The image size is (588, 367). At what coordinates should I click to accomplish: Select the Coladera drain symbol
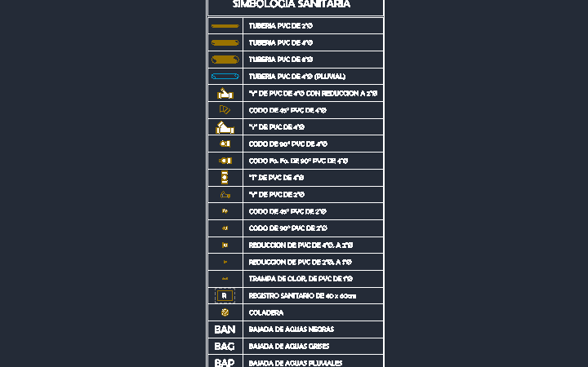(225, 312)
